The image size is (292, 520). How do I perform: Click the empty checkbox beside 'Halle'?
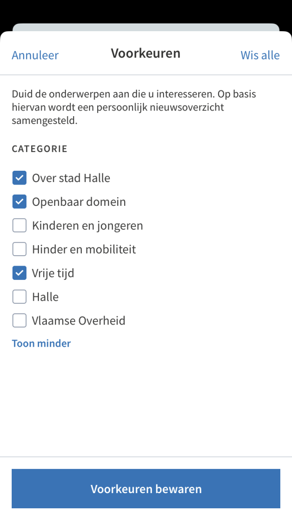(19, 297)
